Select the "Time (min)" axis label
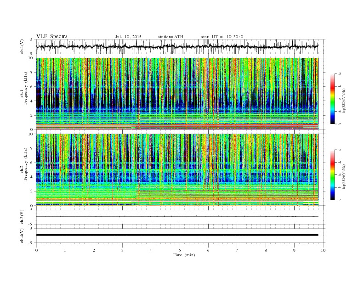Screen dimensions: 364x281 tap(184, 255)
